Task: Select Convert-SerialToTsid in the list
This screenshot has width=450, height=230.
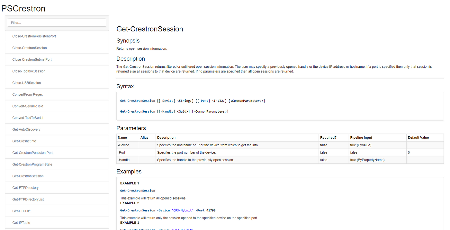Action: [x=57, y=106]
